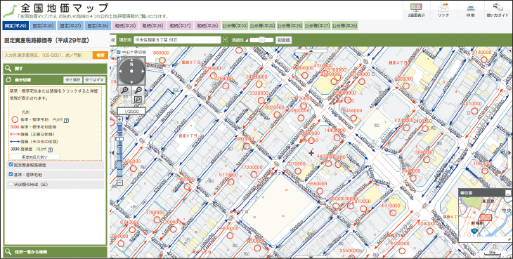Open the 使い方ガイド mouse icon
Screen dimensions: 513x259
[x=498, y=8]
